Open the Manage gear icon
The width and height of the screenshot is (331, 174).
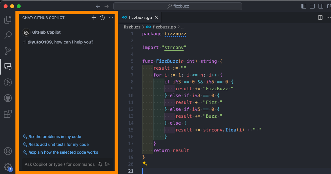pos(8,167)
